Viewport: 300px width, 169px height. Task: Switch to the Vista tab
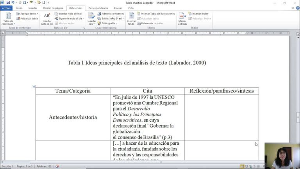coord(131,8)
